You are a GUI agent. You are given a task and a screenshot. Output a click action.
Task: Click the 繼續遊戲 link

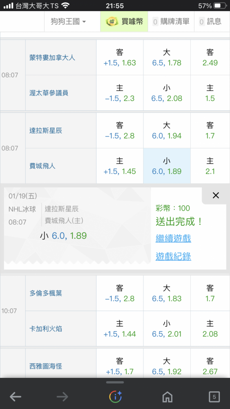[x=173, y=238]
